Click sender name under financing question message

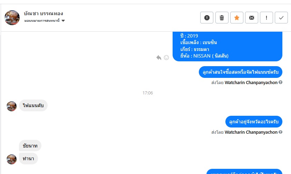point(251,82)
